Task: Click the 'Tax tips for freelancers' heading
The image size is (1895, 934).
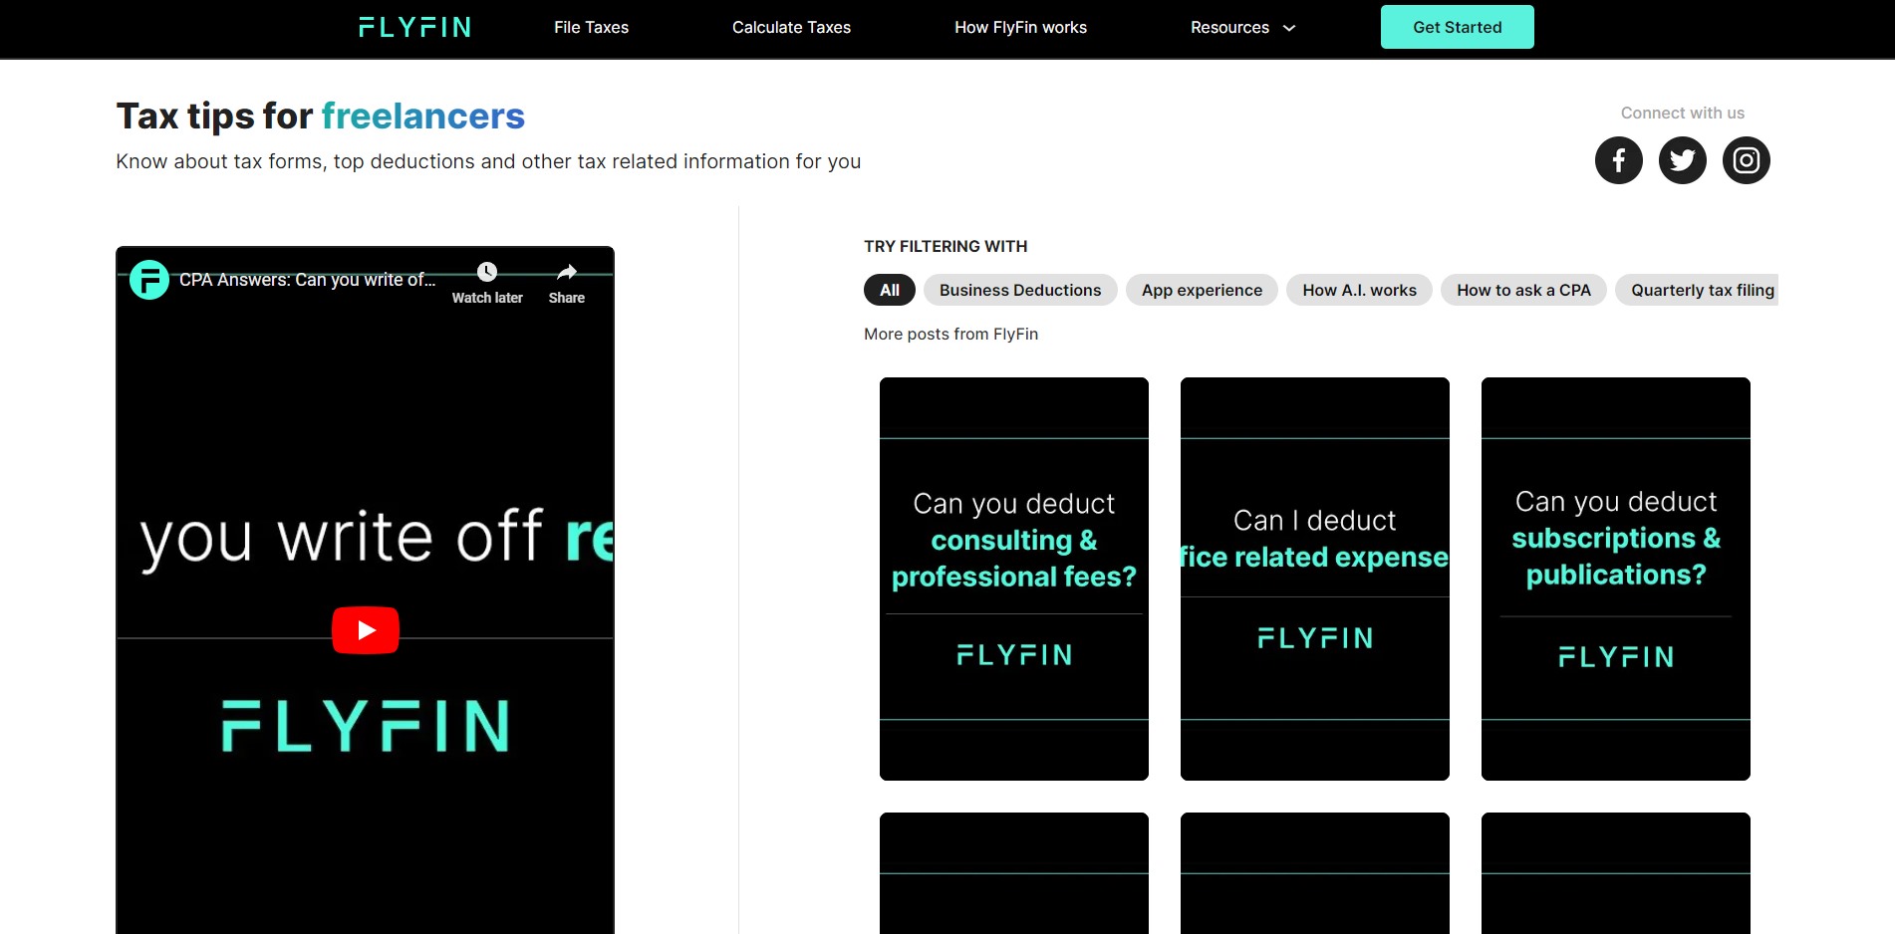Action: (x=320, y=117)
